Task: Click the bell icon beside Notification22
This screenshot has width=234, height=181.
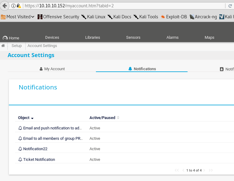Action: (x=20, y=149)
